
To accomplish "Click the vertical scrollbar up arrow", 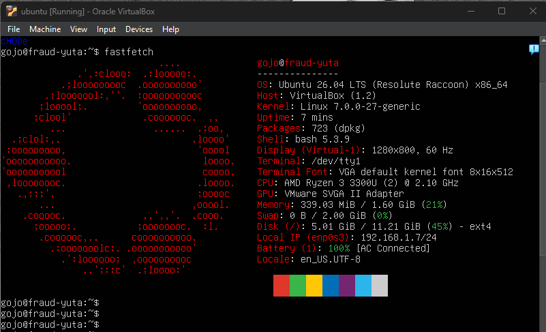I will (x=543, y=40).
